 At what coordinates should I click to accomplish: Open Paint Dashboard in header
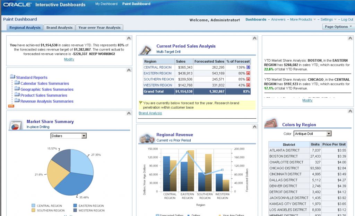pyautogui.click(x=136, y=4)
